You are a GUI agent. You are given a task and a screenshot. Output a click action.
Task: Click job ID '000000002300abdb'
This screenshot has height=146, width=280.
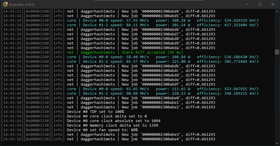(x=161, y=66)
